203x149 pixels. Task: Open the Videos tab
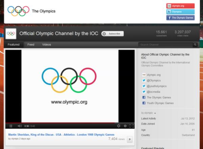click(47, 45)
